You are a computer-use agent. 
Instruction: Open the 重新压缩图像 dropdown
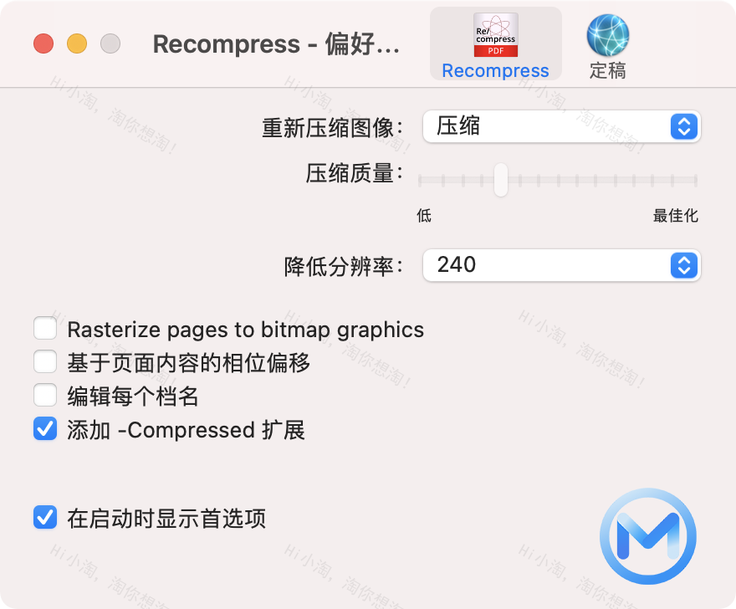561,126
